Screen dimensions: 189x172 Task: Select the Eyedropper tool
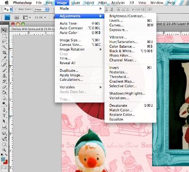(x=4, y=58)
